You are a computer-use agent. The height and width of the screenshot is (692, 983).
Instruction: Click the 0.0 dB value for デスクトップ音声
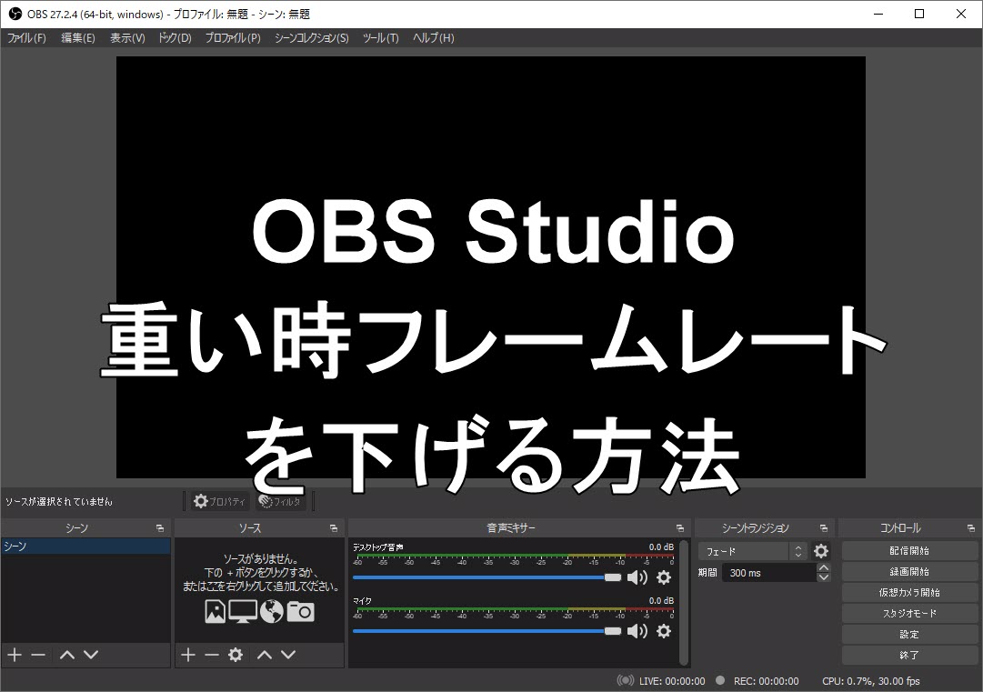(661, 547)
